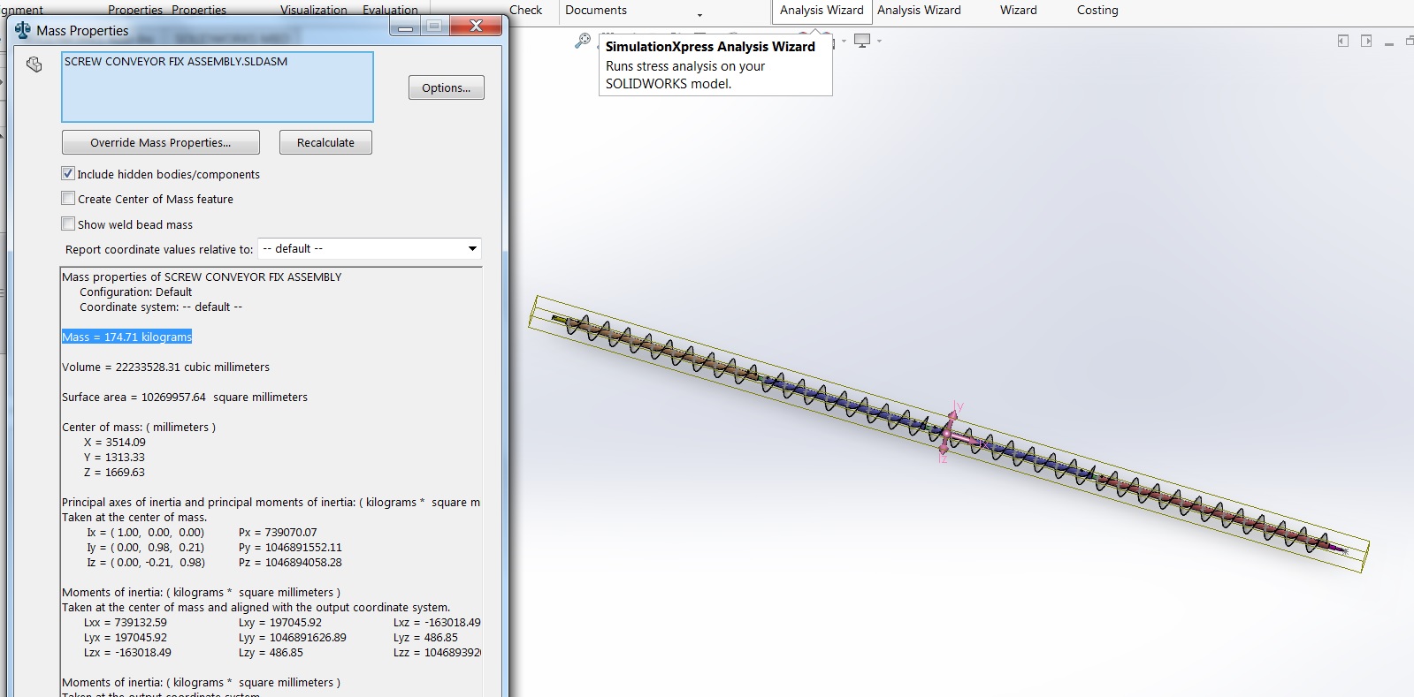
Task: Click the Lyx = 197045.92 value
Action: (126, 637)
